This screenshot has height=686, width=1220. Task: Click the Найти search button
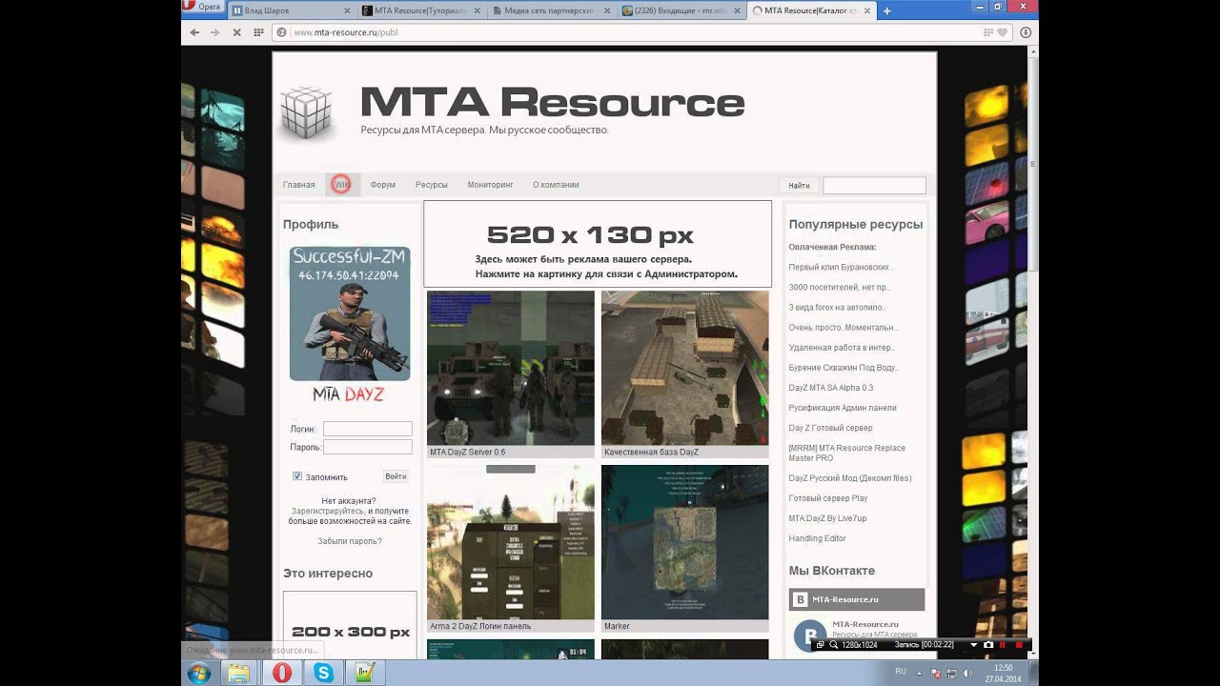[x=799, y=186]
